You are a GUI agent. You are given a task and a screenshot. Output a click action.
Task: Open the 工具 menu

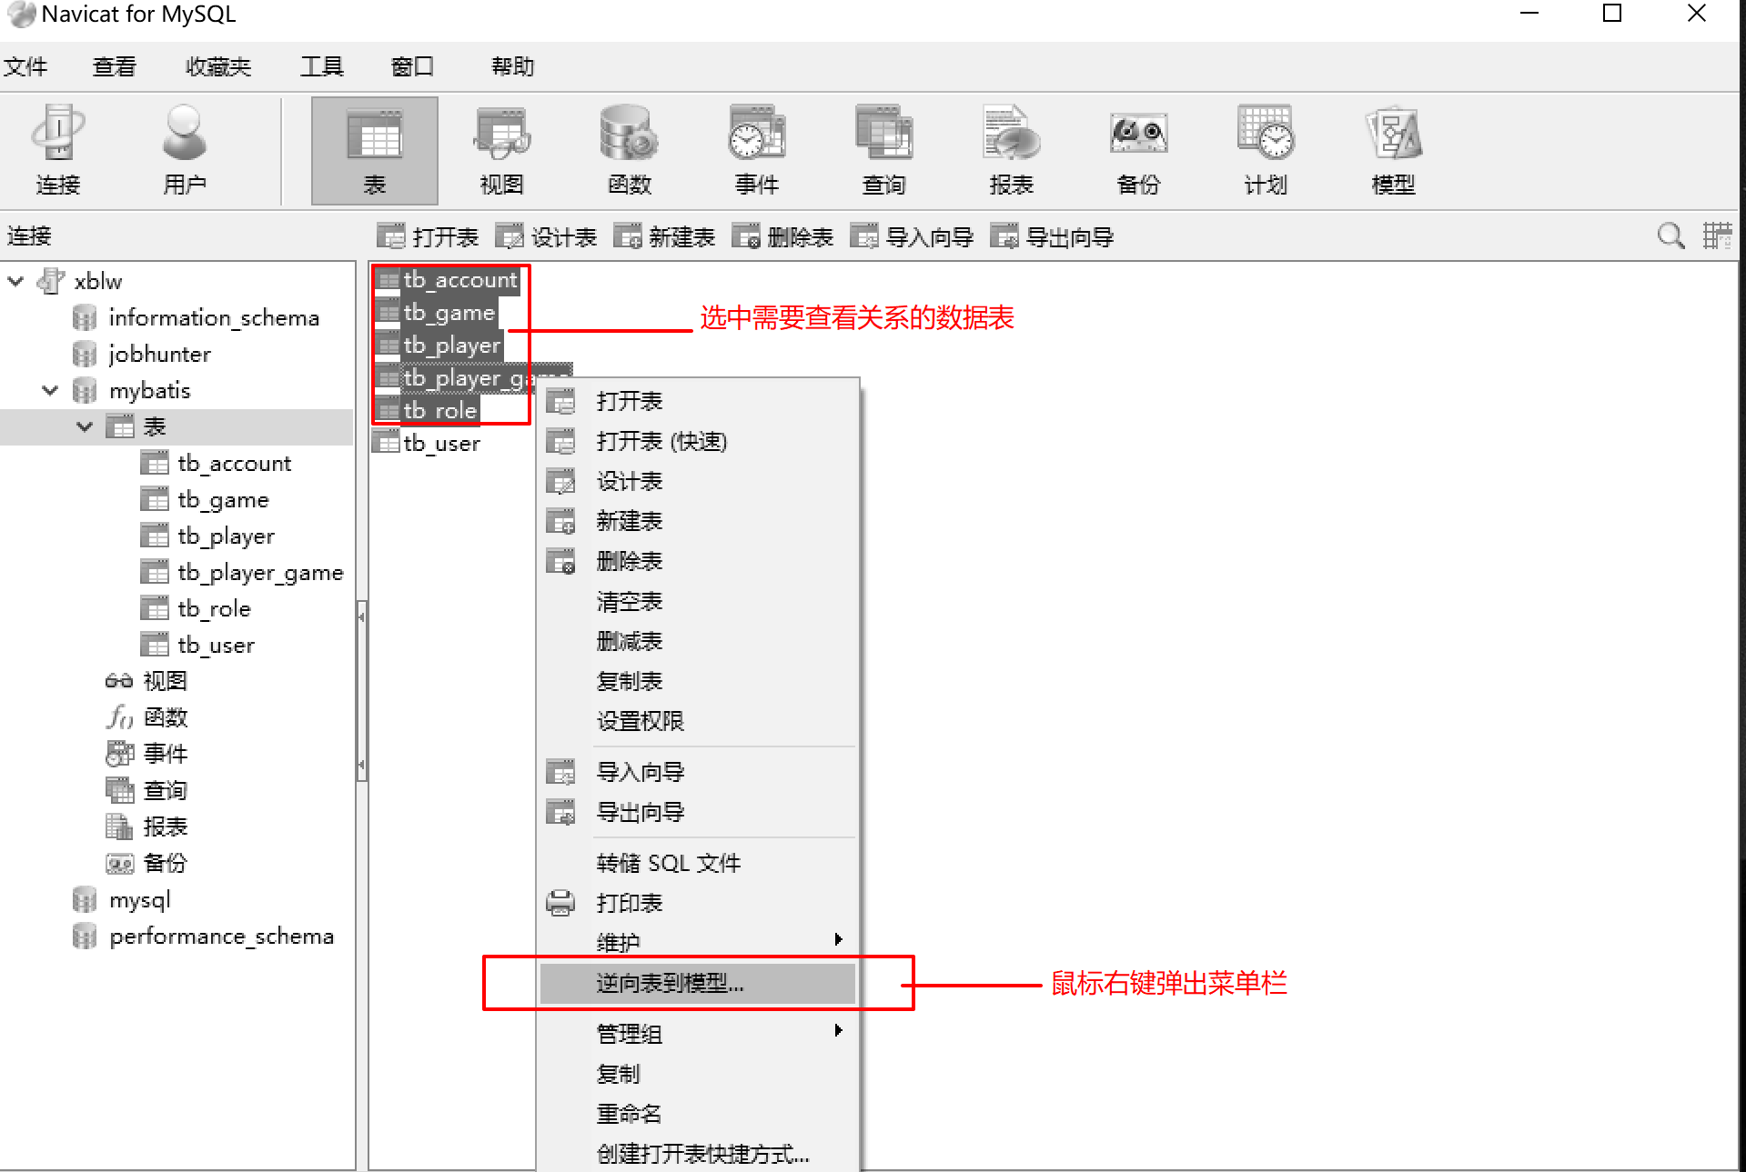click(322, 66)
